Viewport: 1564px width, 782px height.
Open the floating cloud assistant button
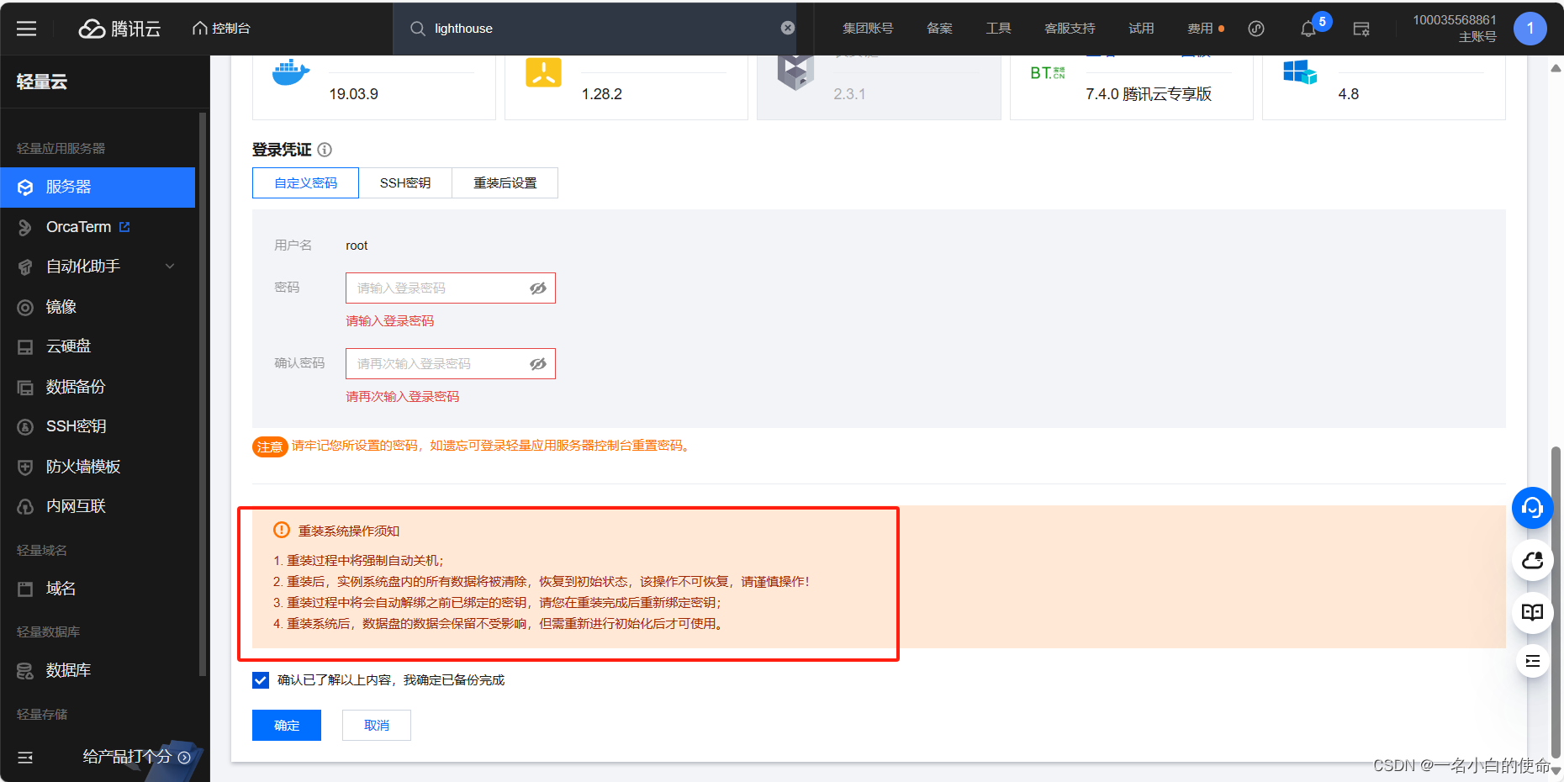1532,560
